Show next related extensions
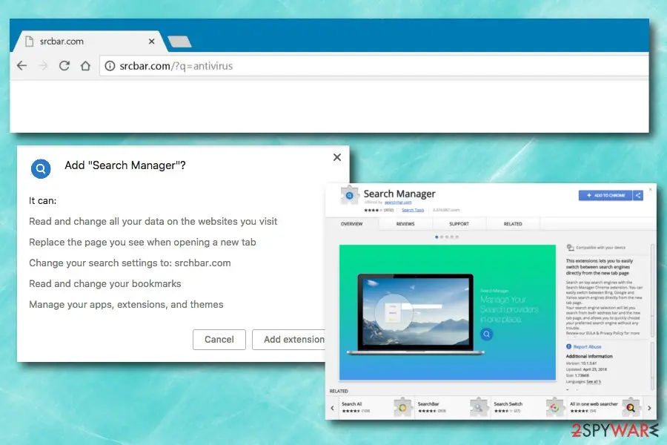 [649, 408]
